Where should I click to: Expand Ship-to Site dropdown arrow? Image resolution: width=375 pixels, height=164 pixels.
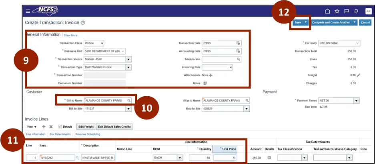click(x=247, y=109)
